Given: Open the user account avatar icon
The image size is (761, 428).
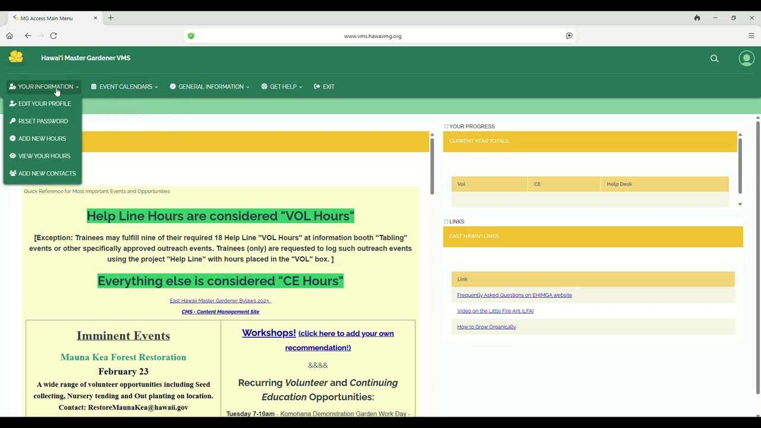Looking at the screenshot, I should (746, 58).
